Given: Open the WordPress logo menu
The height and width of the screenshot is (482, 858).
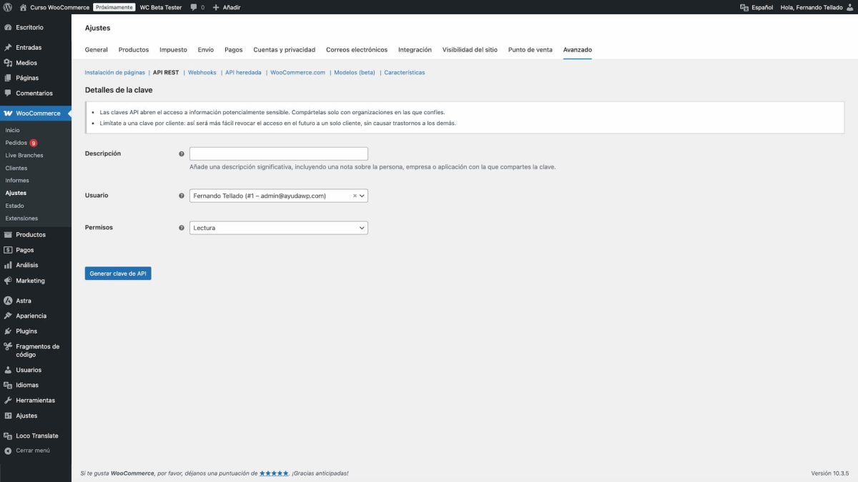Looking at the screenshot, I should coord(7,7).
